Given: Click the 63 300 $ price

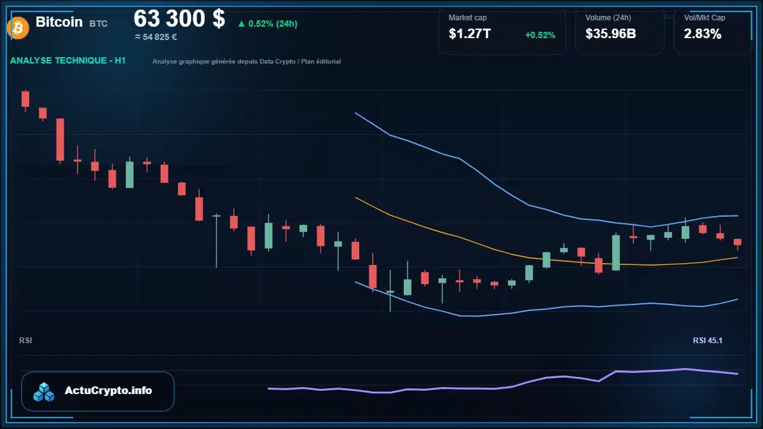Looking at the screenshot, I should tap(179, 19).
